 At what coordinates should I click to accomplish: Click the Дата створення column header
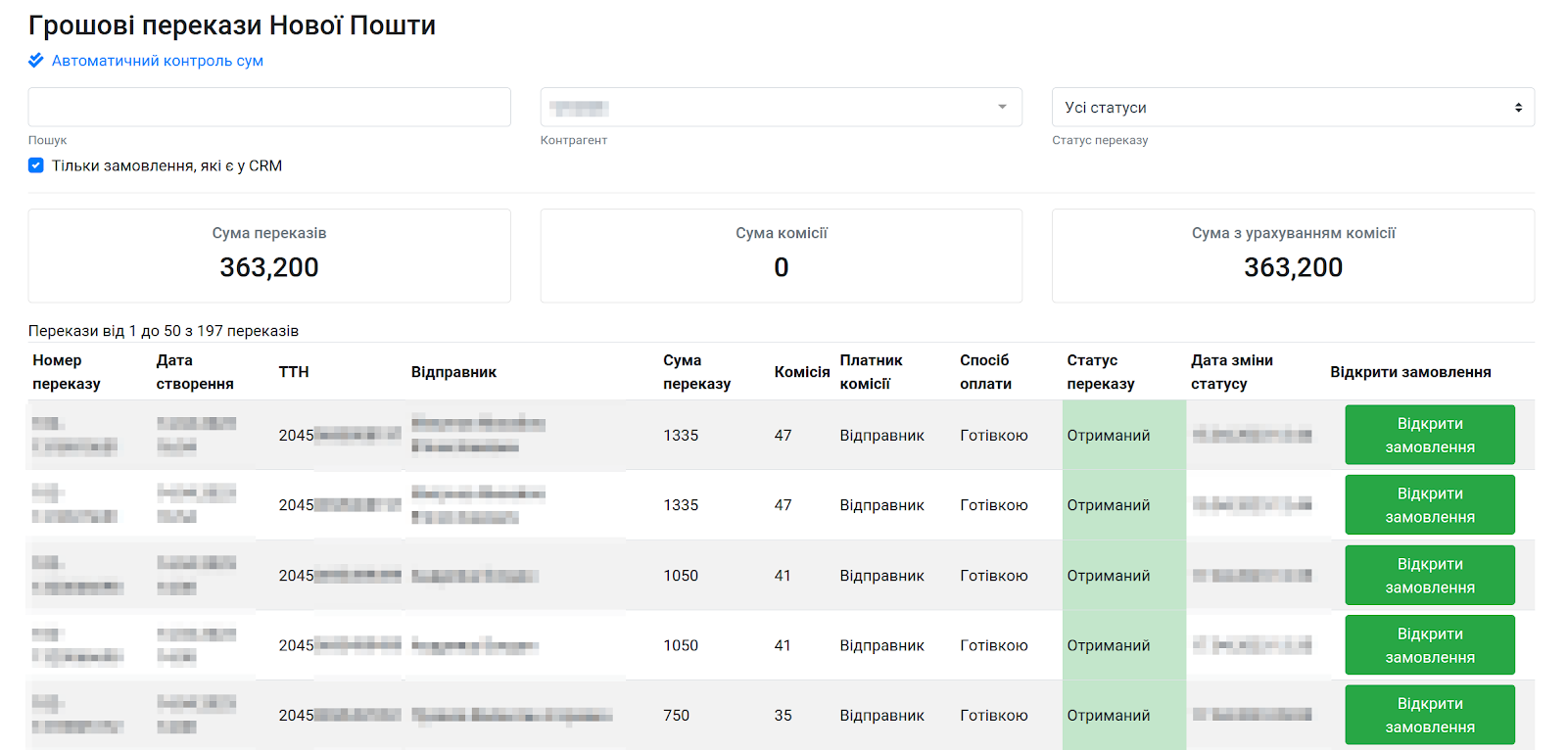pyautogui.click(x=195, y=372)
